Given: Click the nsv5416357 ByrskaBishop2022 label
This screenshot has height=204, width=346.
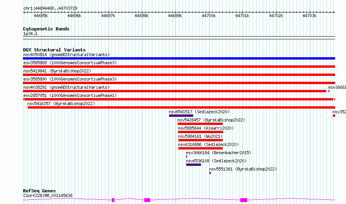Looking at the screenshot, I should point(61,104).
